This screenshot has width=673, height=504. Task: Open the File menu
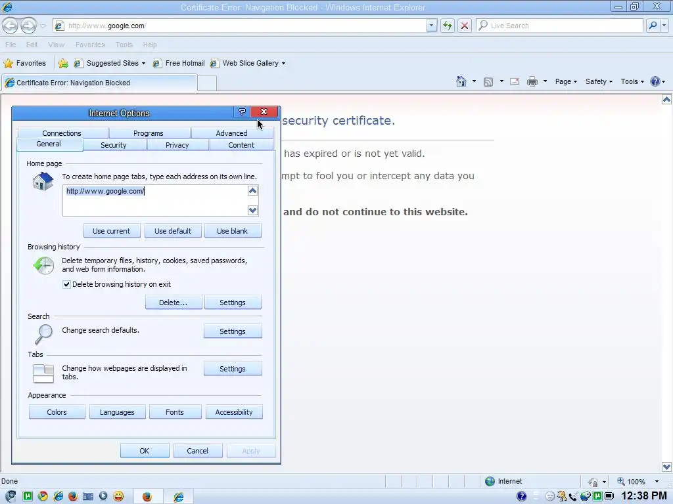tap(11, 45)
